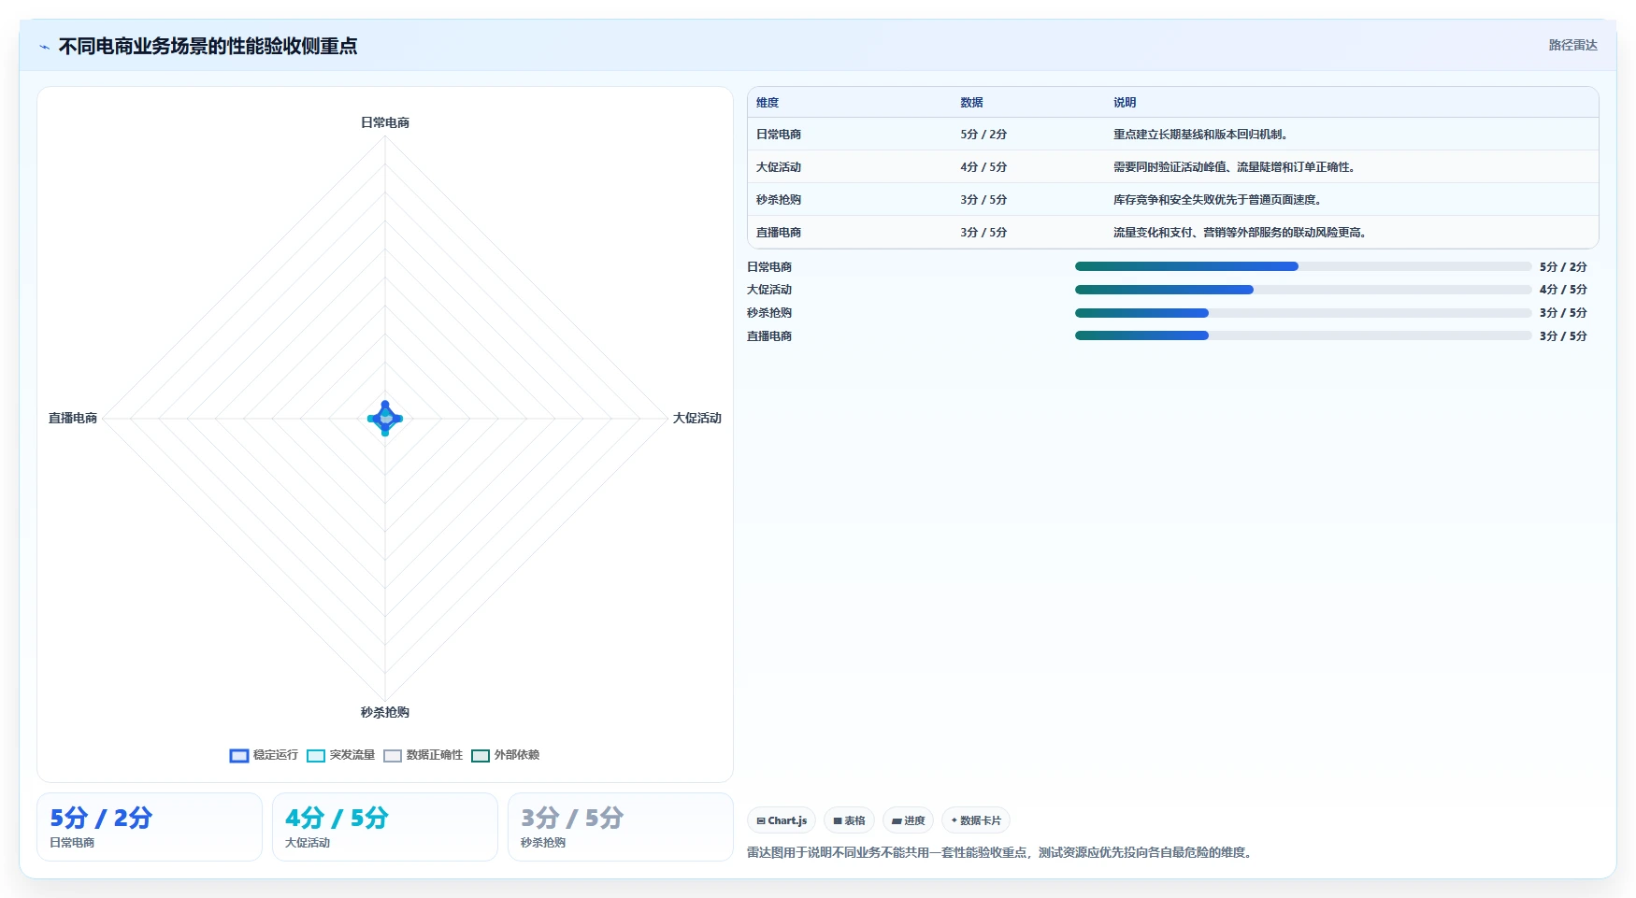Click the 大促活动 progress bar
This screenshot has width=1636, height=898.
[1303, 290]
